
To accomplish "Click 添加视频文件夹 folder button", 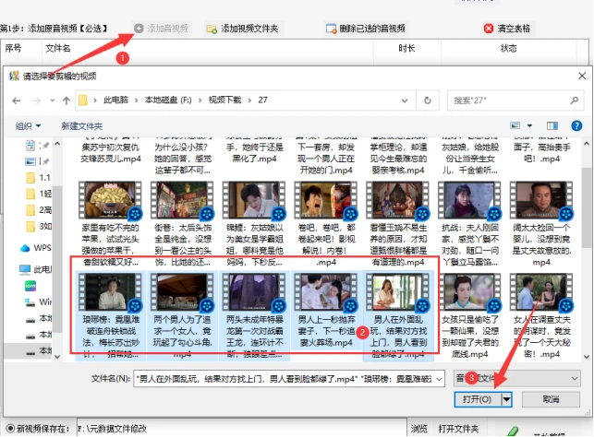I will click(242, 29).
